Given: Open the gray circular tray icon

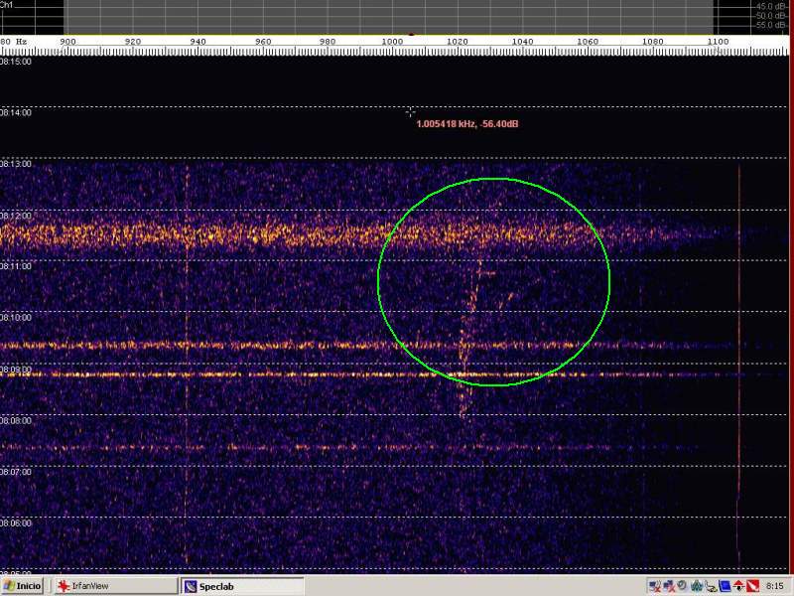Looking at the screenshot, I should (x=683, y=586).
